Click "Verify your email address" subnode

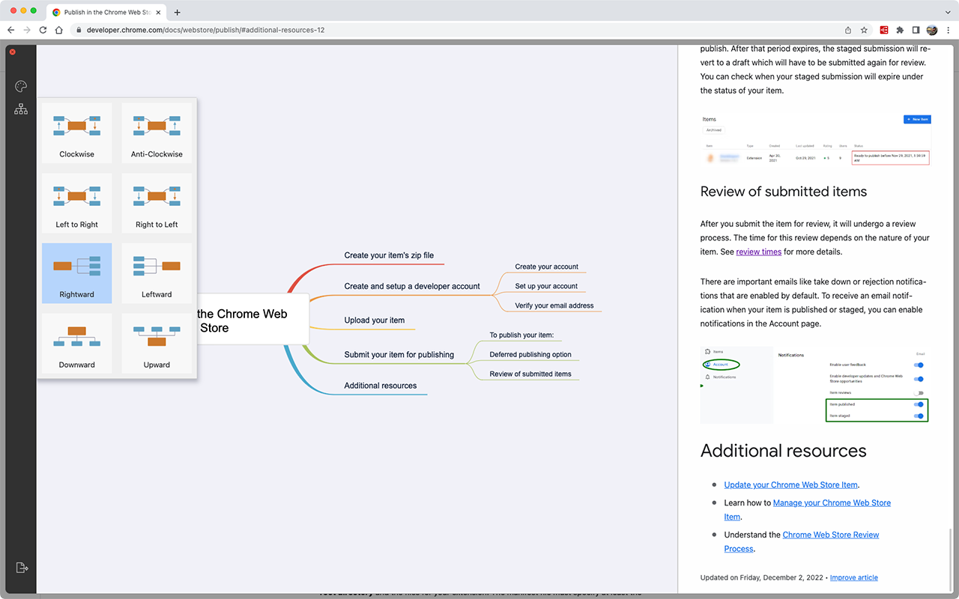(x=554, y=305)
